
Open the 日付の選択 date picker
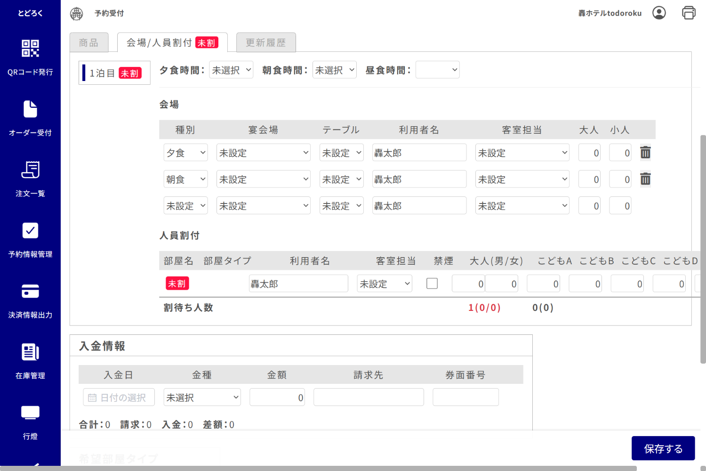[x=119, y=397]
